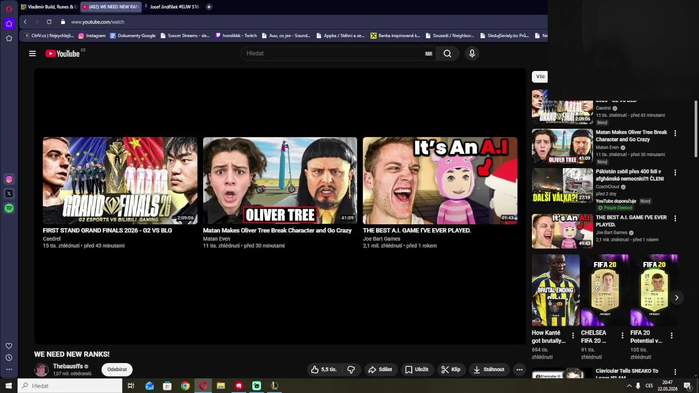This screenshot has width=699, height=393.
Task: Open the Windows Start menu
Action: point(9,386)
